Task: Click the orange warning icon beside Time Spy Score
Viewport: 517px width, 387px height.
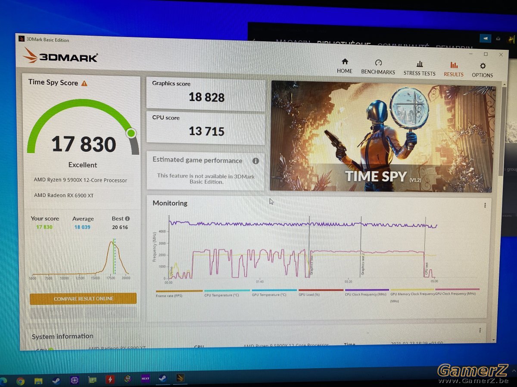Action: click(84, 83)
